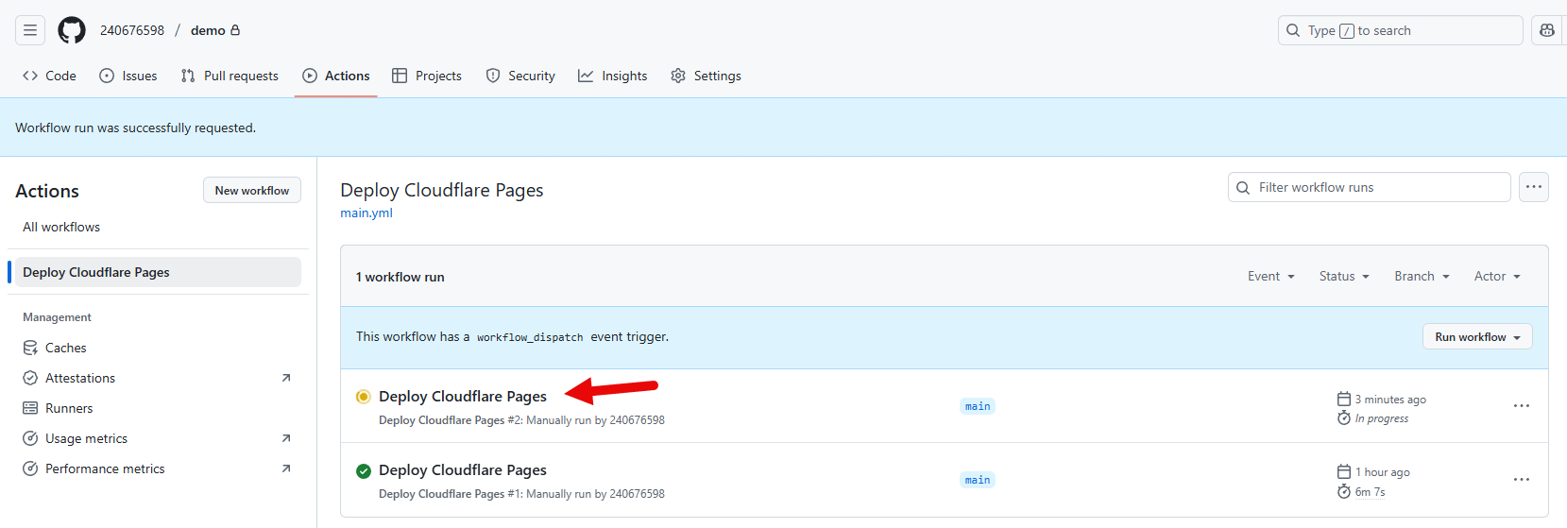The image size is (1567, 528).
Task: Click the Usage metrics icon
Action: 30,438
